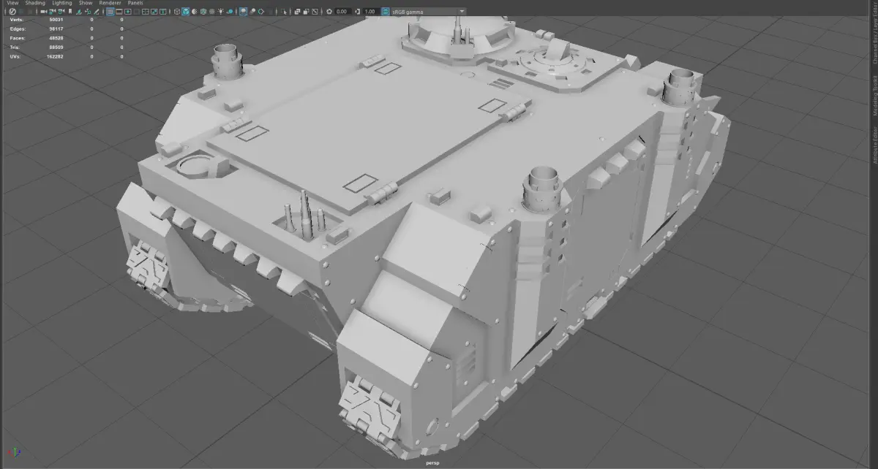The image size is (878, 469).
Task: Toggle Wireframe on Shaded display
Action: pyautogui.click(x=203, y=12)
